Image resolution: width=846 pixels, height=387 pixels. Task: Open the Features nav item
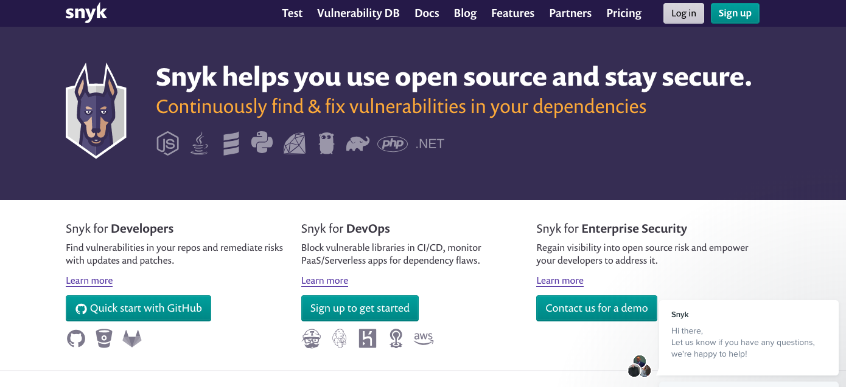tap(513, 13)
